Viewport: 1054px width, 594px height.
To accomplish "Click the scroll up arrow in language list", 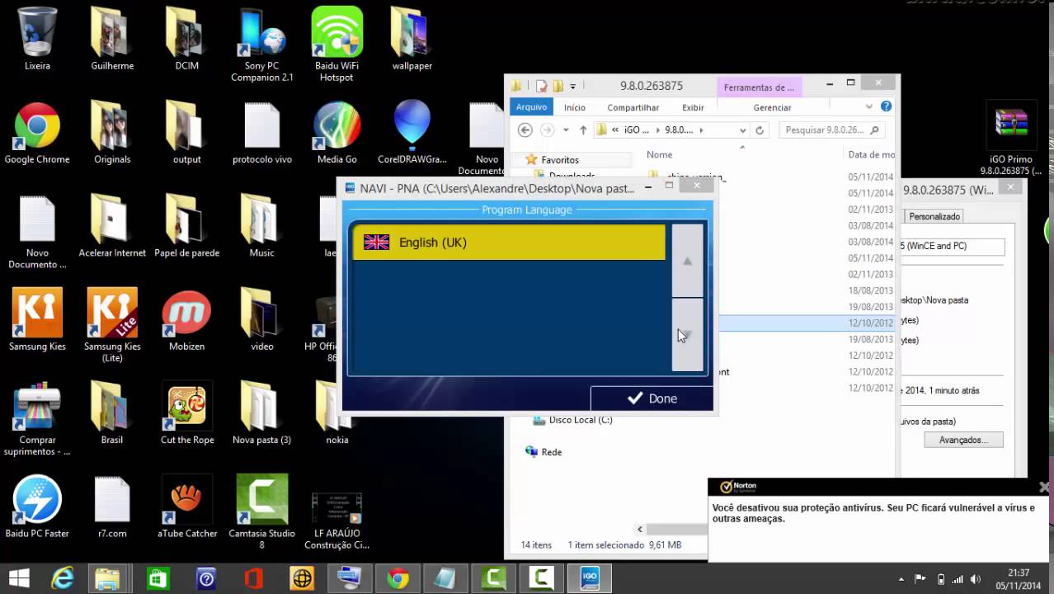I will point(687,261).
